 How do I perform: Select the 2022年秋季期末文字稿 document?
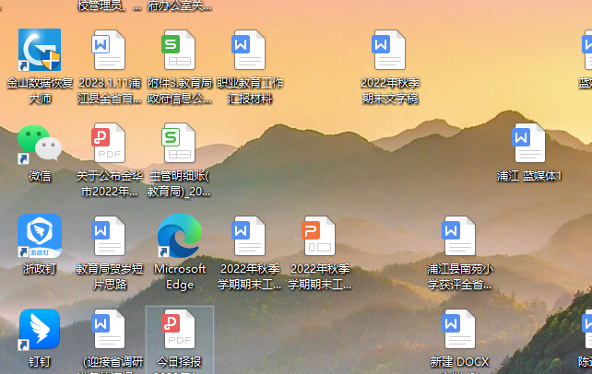click(x=389, y=52)
